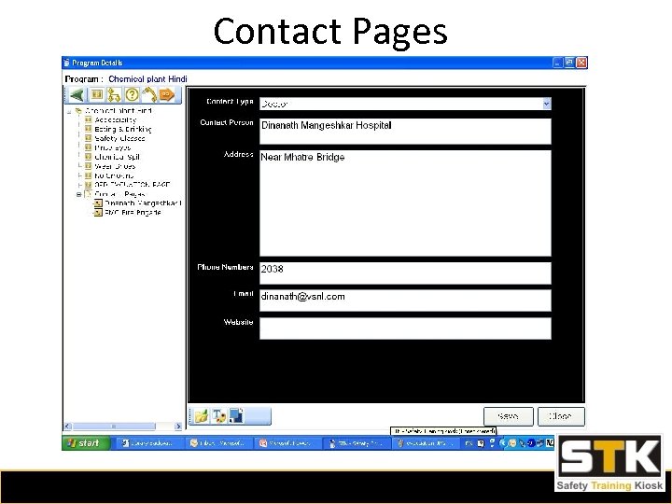Select No Smoking in the tree
672x504 pixels.
[x=114, y=175]
